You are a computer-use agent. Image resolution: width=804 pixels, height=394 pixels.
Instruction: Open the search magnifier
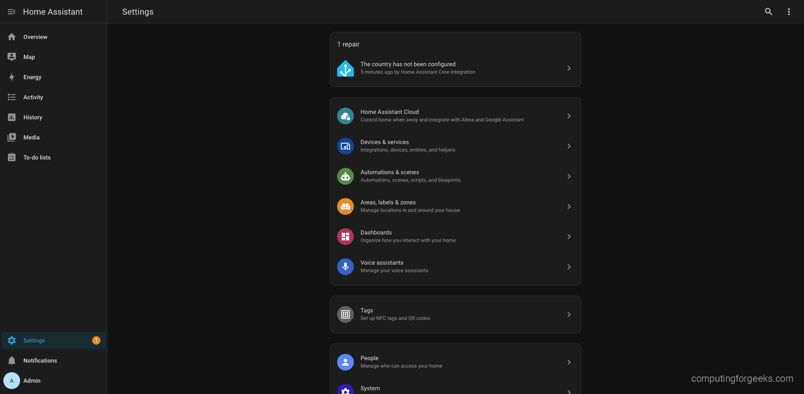768,11
